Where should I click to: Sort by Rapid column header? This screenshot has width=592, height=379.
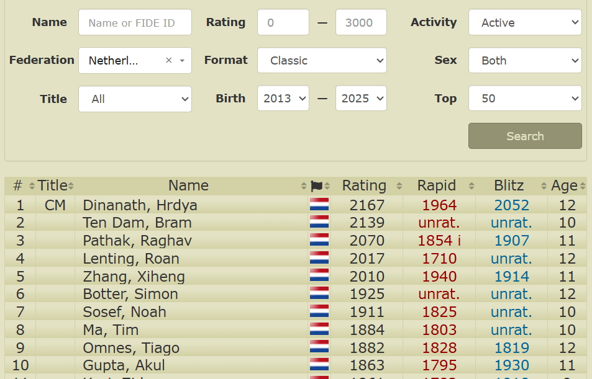437,186
